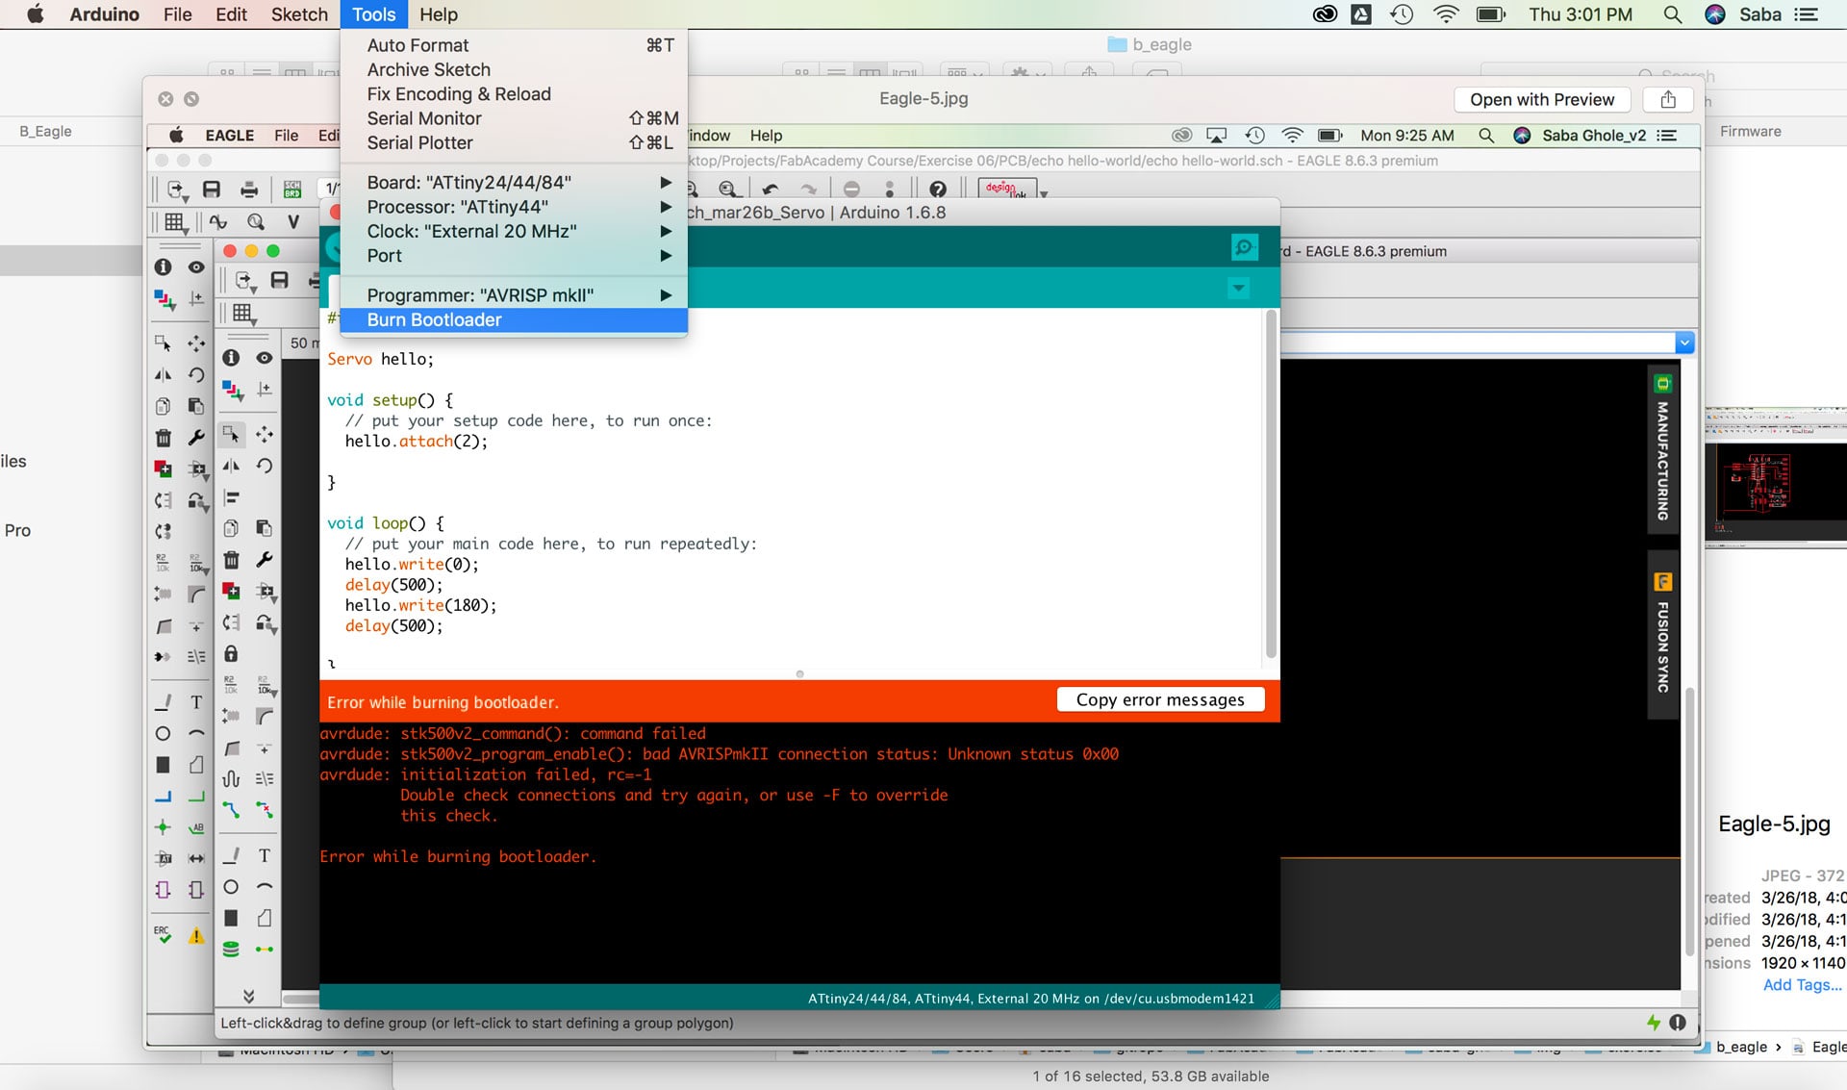The height and width of the screenshot is (1090, 1847).
Task: Click Lock tool in board toolbar
Action: click(x=232, y=654)
